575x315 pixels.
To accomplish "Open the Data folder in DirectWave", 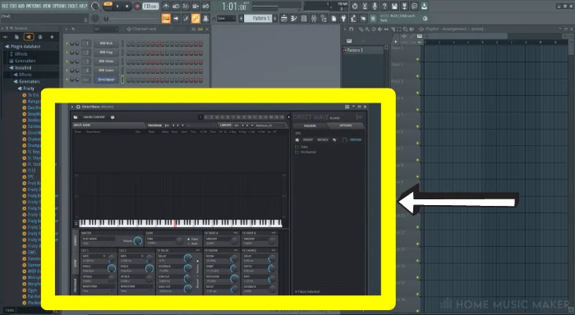I will click(304, 147).
